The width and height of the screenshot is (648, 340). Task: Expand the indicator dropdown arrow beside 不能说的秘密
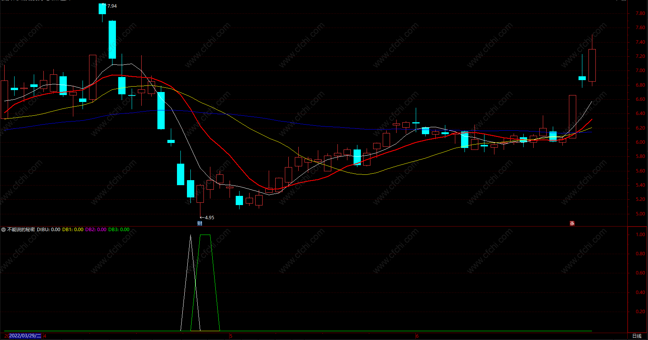[x=3, y=230]
